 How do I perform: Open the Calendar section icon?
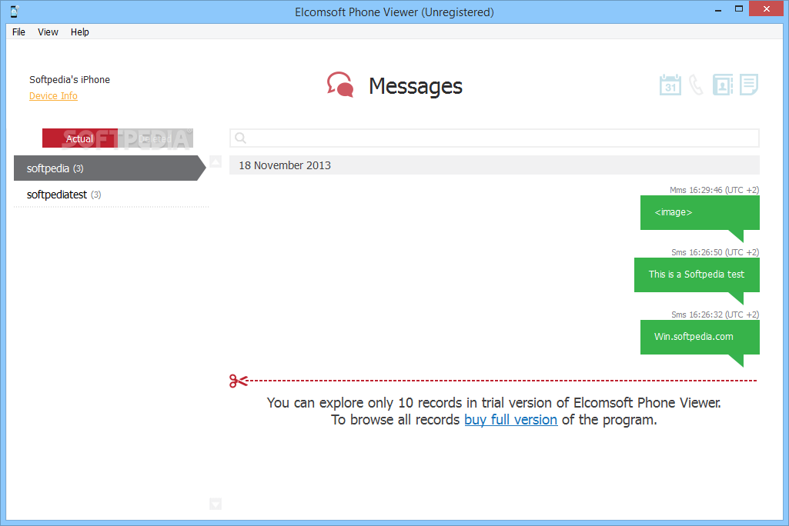pyautogui.click(x=670, y=85)
